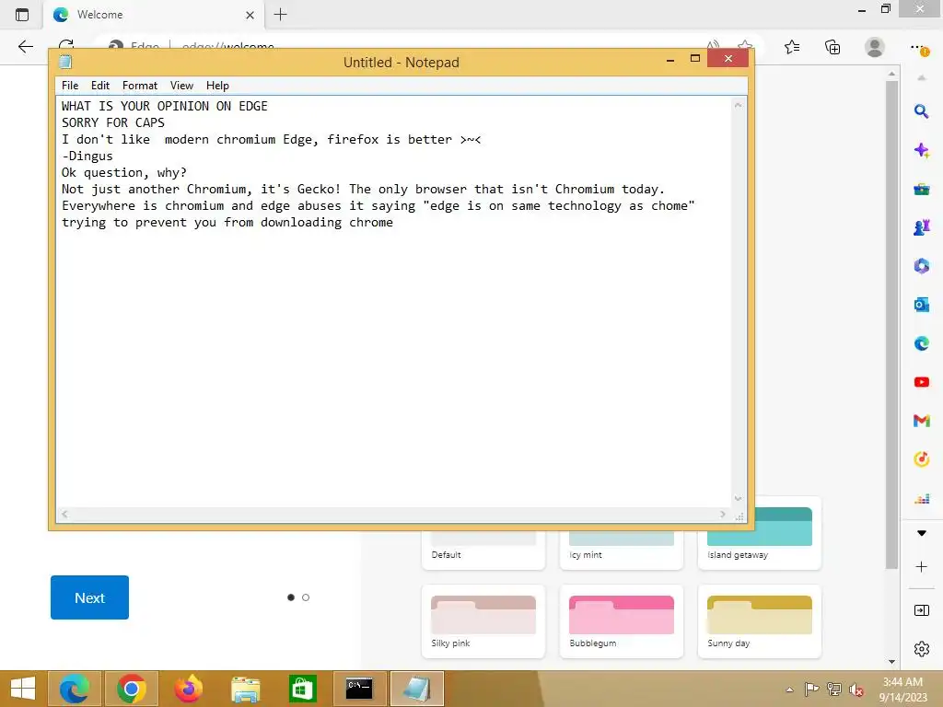Click text line "Ok question, why?"

tap(124, 172)
